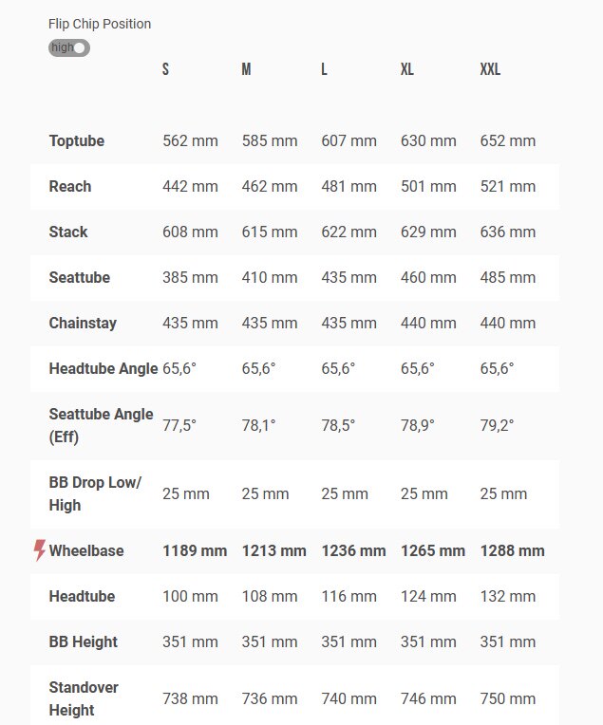Click the red lightning bolt icon beside Wheelbase
This screenshot has height=725, width=603.
(x=40, y=550)
